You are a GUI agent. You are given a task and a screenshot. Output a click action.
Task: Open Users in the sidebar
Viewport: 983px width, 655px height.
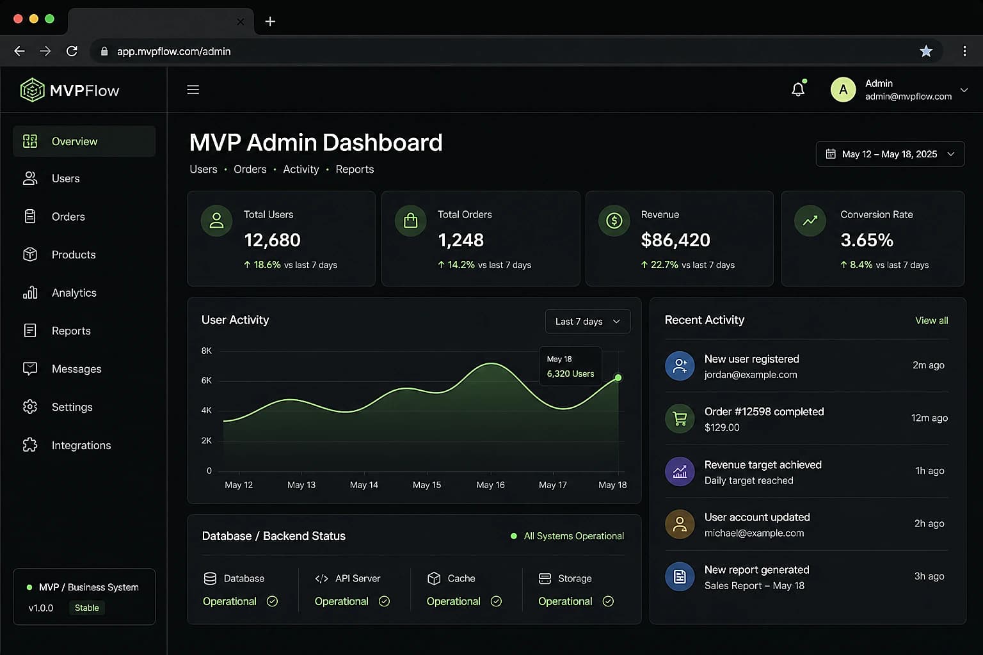point(84,178)
